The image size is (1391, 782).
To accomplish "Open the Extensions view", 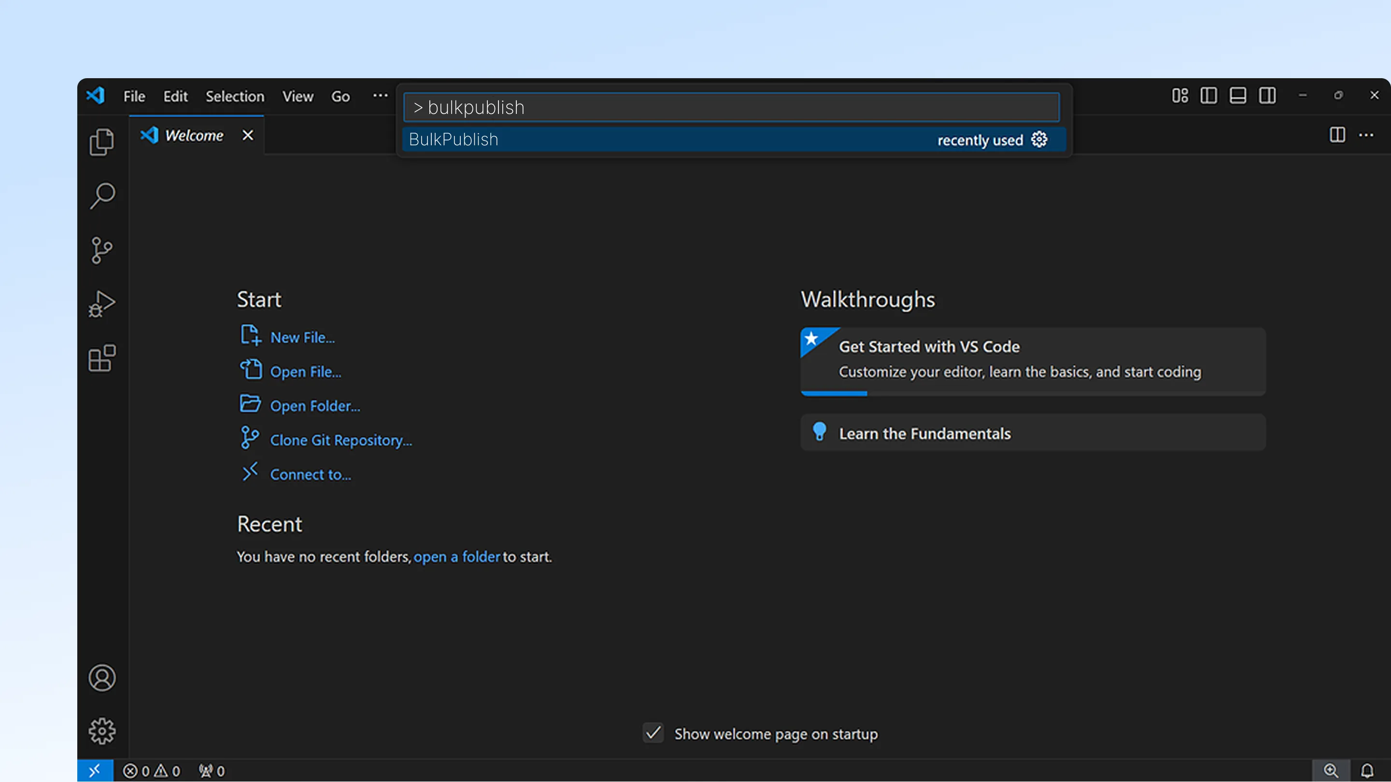I will 101,358.
